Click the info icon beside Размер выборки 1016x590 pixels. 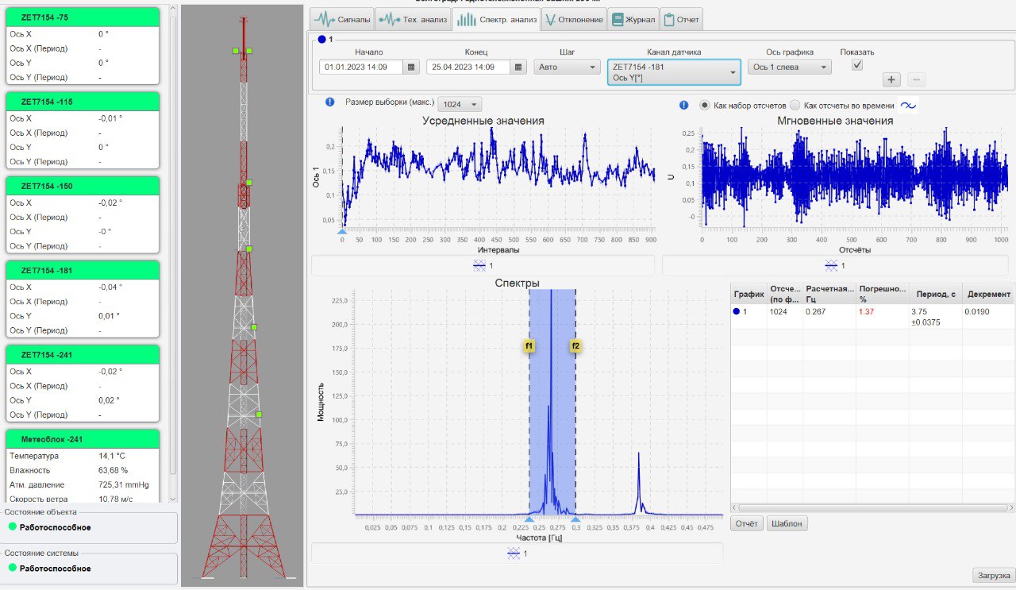click(x=330, y=102)
